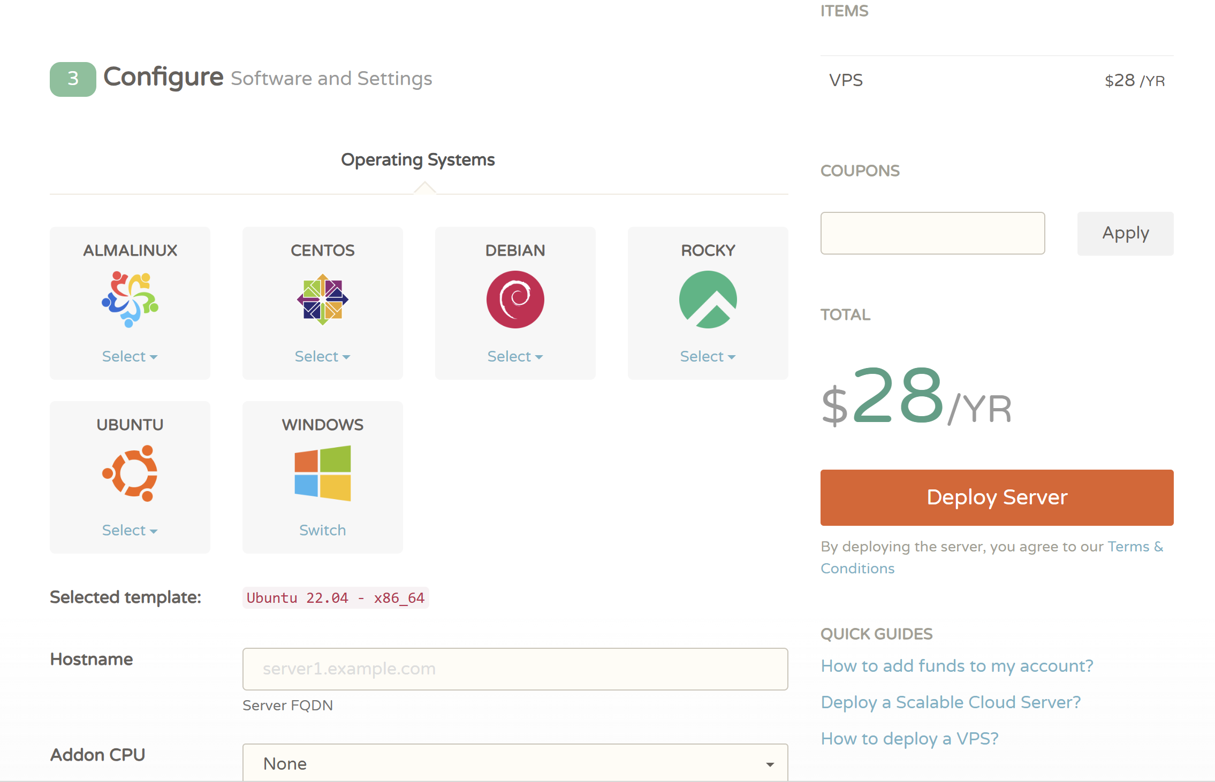The width and height of the screenshot is (1215, 782).
Task: Select the Operating Systems tab
Action: pyautogui.click(x=418, y=159)
